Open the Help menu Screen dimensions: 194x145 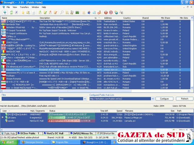pos(44,7)
